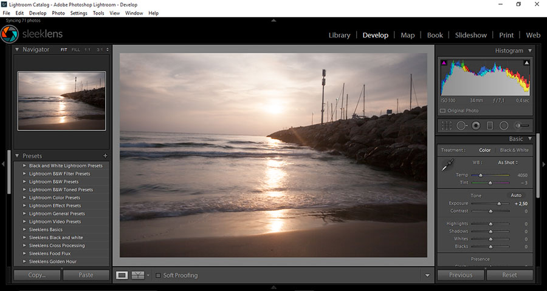Switch to the Library module
The height and width of the screenshot is (291, 547).
pos(339,35)
